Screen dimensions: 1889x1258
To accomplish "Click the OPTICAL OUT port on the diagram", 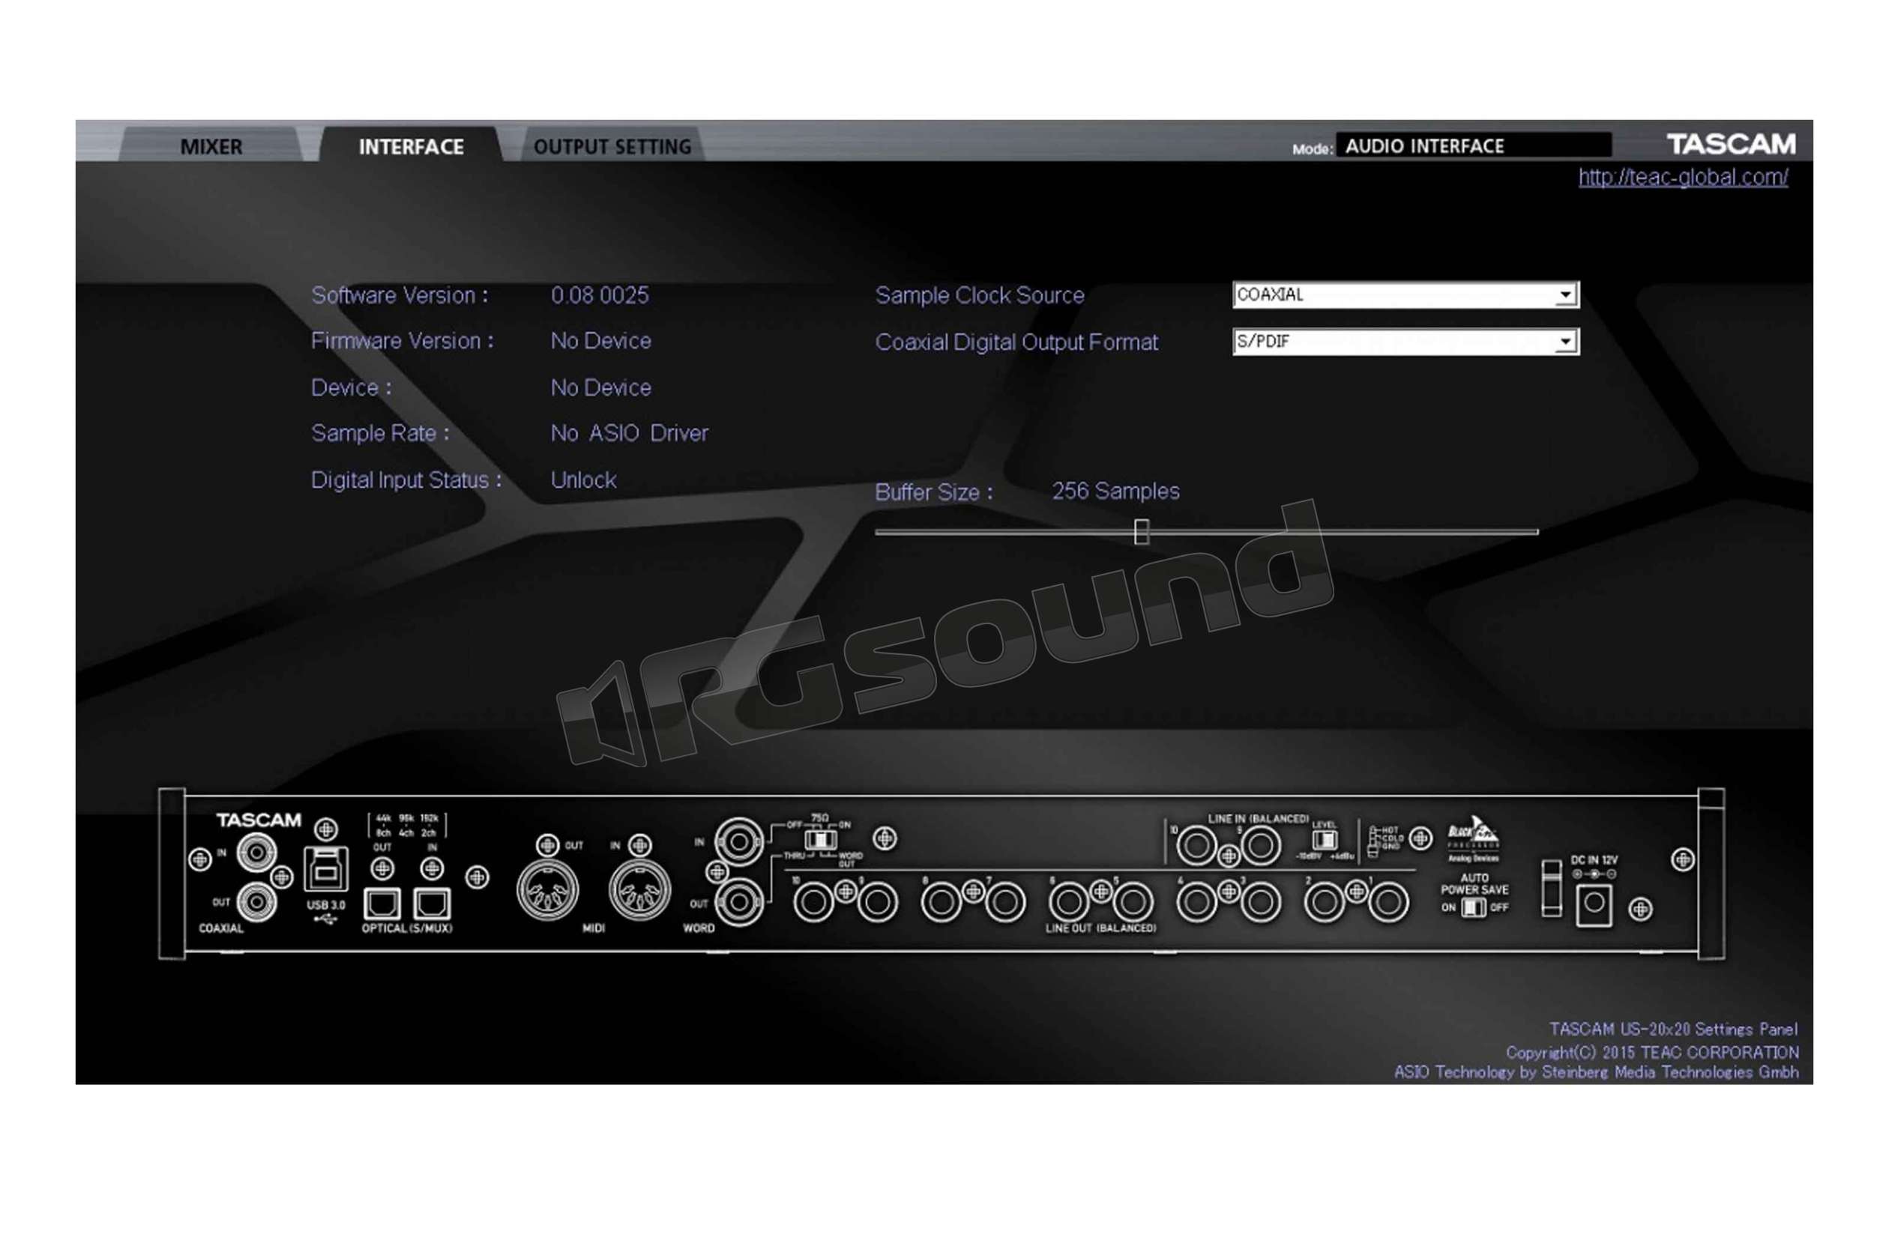I will coord(382,904).
